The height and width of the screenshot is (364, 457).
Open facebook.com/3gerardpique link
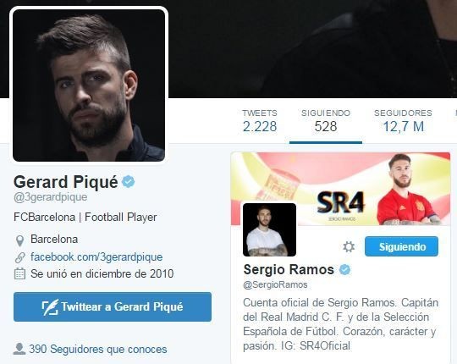(x=96, y=257)
